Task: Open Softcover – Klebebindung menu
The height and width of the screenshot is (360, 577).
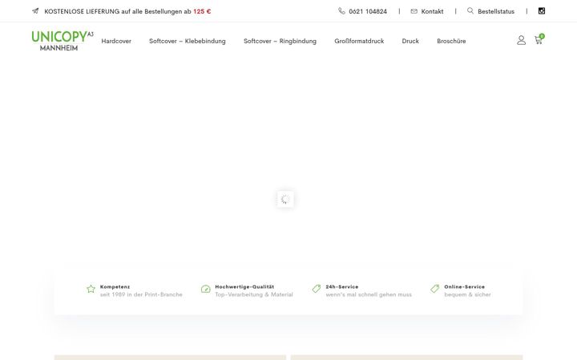Action: 188,41
